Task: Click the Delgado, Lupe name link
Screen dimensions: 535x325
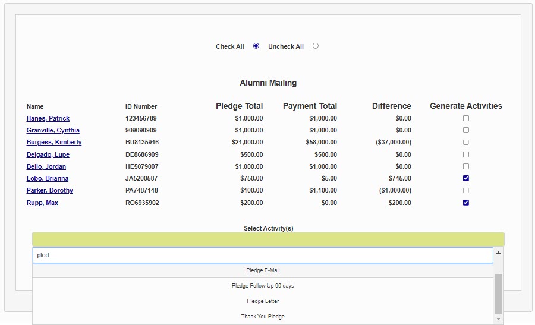Action: pyautogui.click(x=48, y=155)
